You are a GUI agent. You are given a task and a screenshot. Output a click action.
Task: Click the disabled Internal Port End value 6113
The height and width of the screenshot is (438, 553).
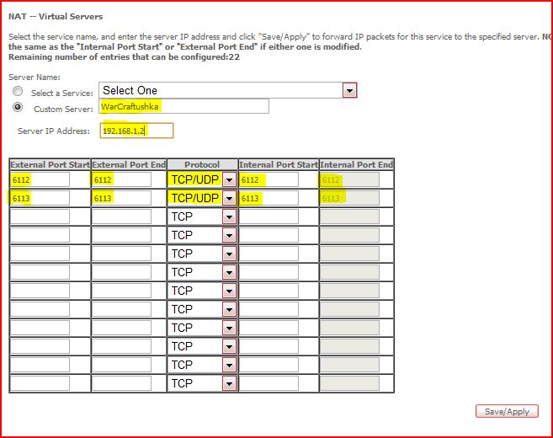point(349,198)
